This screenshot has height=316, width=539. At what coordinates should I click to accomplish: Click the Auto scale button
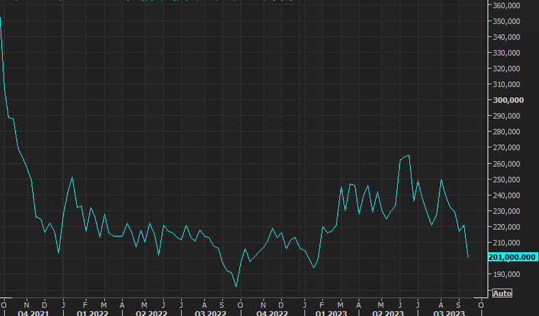tap(502, 293)
